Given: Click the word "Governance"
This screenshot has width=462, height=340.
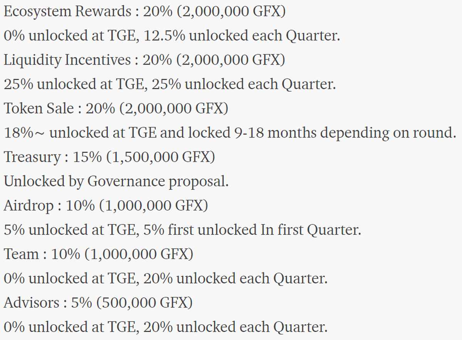Looking at the screenshot, I should pyautogui.click(x=126, y=181).
